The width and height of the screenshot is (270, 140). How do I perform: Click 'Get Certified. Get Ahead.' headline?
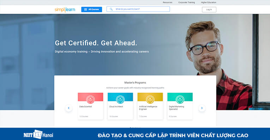point(96,43)
